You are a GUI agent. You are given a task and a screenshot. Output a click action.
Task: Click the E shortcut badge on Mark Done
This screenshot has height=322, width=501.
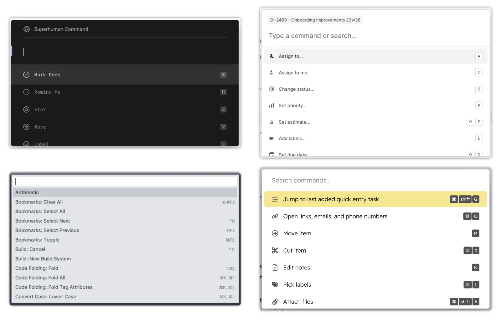point(223,74)
